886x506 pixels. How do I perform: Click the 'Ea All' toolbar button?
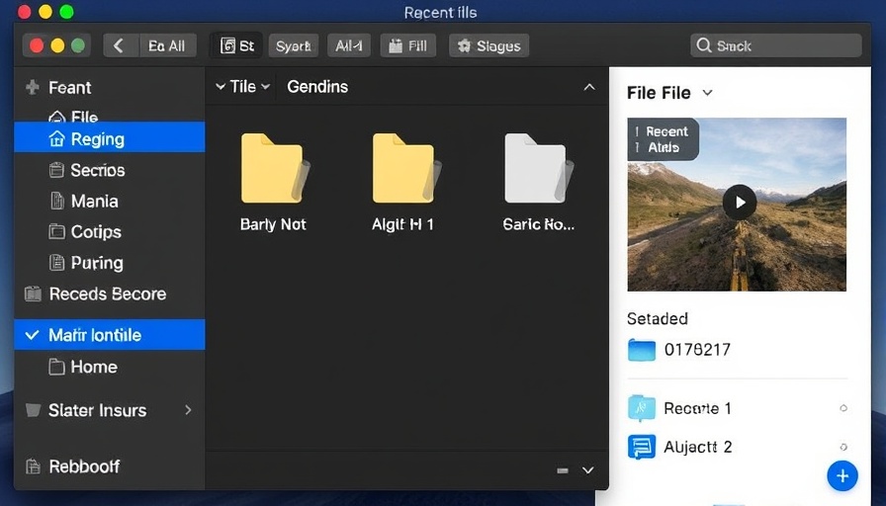click(x=167, y=45)
